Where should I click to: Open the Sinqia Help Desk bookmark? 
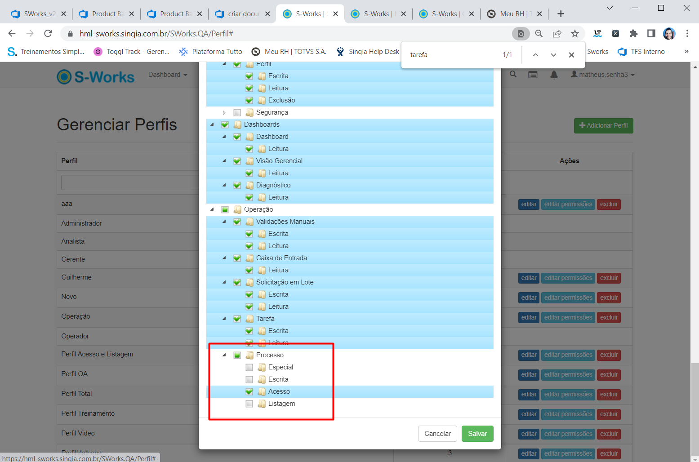coord(368,52)
